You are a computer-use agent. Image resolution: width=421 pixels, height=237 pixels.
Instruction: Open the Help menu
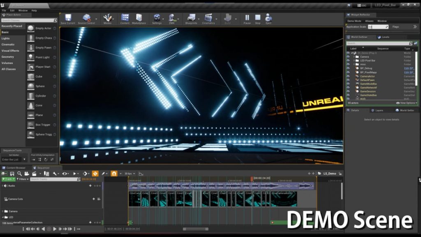pyautogui.click(x=34, y=10)
